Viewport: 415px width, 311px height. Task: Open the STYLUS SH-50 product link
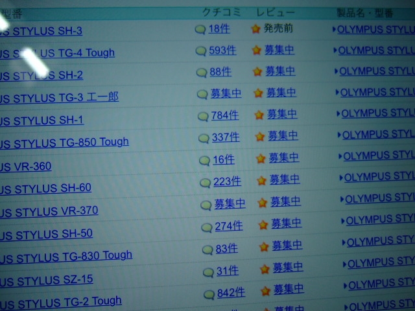[46, 235]
